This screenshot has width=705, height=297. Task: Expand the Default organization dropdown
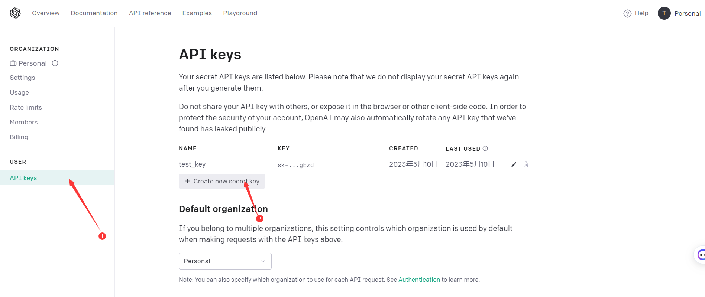tap(225, 261)
